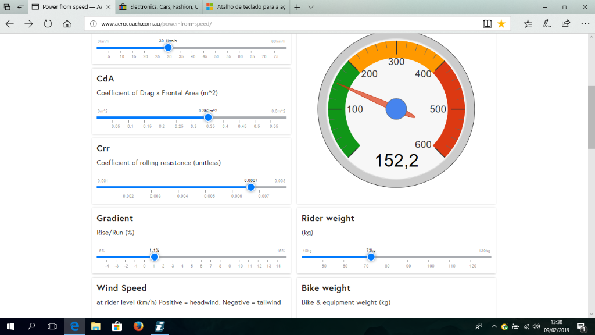
Task: Open the Add notes pen icon
Action: 547,24
